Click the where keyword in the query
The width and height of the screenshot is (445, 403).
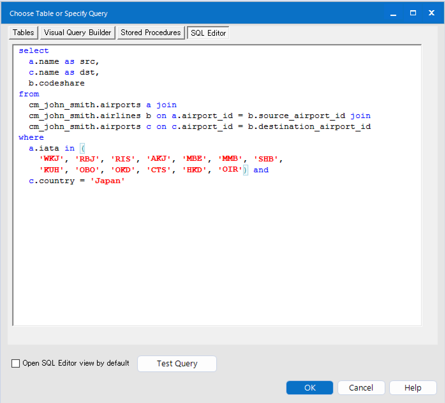(x=31, y=137)
